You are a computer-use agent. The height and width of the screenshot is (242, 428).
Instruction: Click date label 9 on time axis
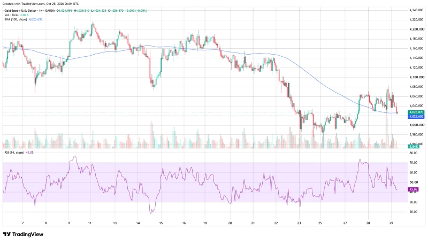69,223
